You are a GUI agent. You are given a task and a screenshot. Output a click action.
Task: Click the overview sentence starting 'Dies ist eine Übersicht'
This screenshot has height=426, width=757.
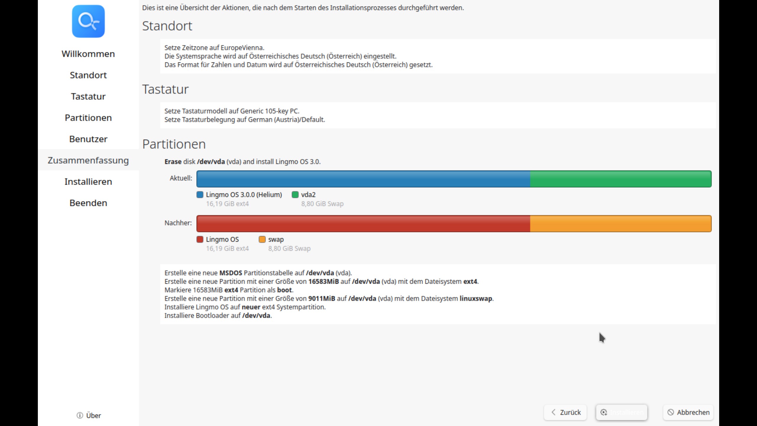click(303, 8)
